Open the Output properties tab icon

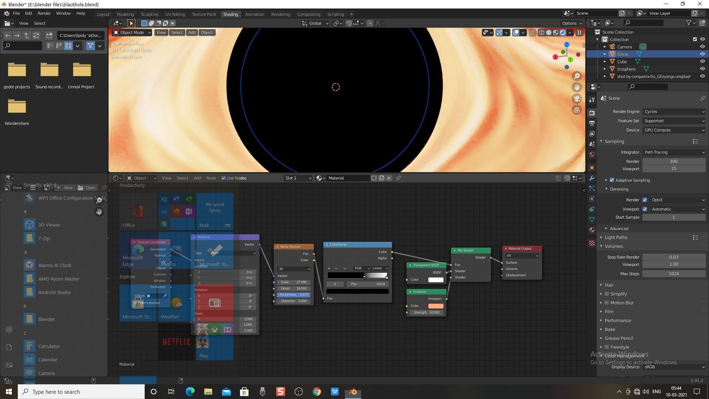[x=592, y=123]
